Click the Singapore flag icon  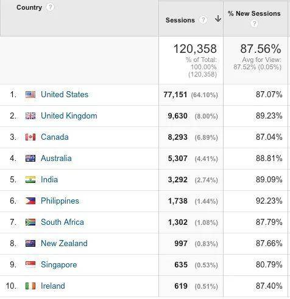point(30,264)
